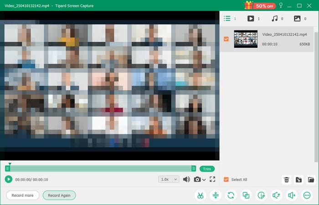Open the file converter tool icon
The height and width of the screenshot is (205, 319).
[231, 195]
